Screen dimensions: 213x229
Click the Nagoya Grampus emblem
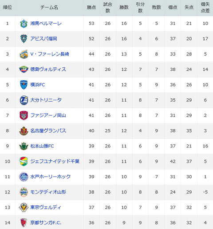pos(24,131)
